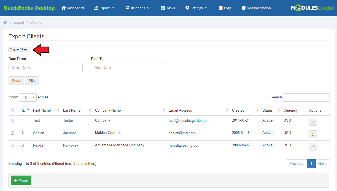The height and width of the screenshot is (191, 337).
Task: Open client last name Jacobos link
Action: click(x=70, y=133)
